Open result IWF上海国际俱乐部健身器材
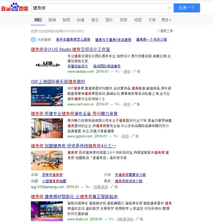This screenshot has height=223, width=213. point(58,82)
